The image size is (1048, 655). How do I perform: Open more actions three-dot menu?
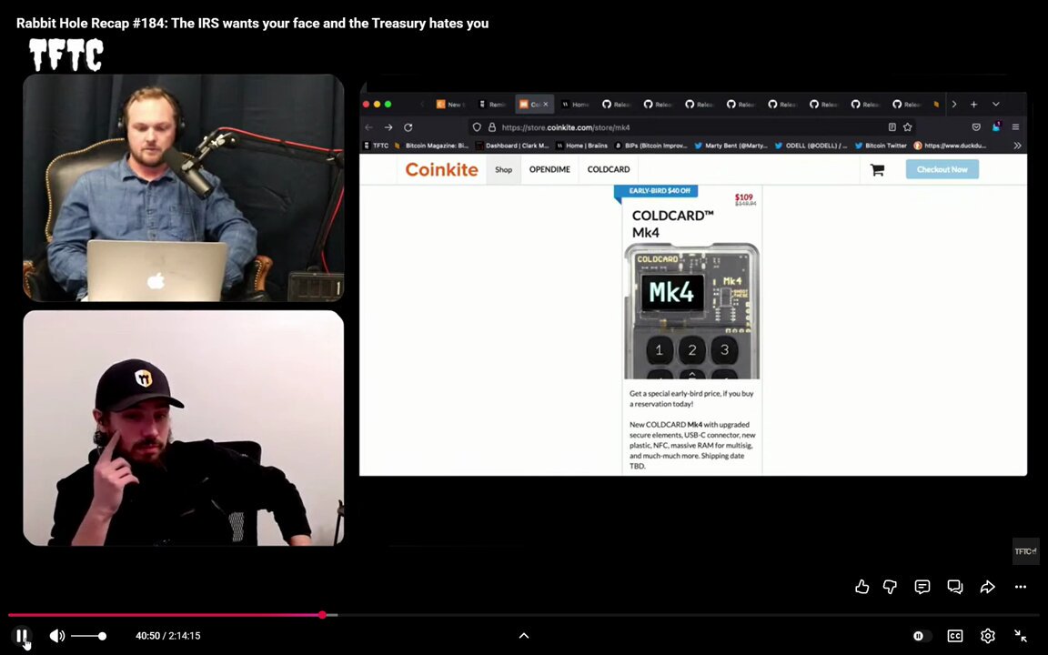coord(1021,587)
